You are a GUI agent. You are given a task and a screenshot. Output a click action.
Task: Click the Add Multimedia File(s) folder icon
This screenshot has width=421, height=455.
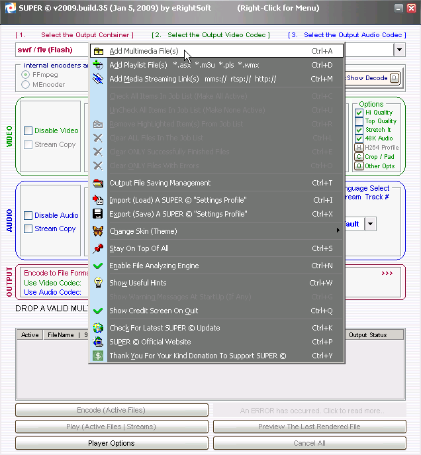coord(98,52)
